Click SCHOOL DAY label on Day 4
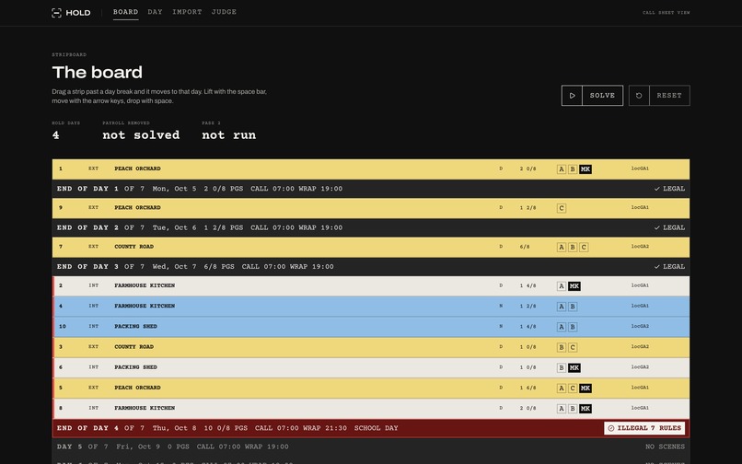 point(377,428)
